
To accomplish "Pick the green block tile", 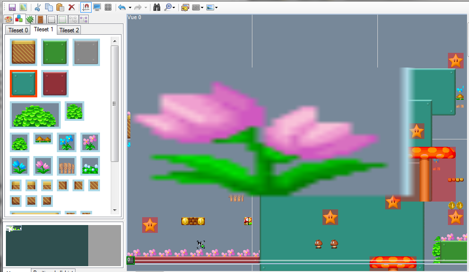I will click(x=55, y=52).
